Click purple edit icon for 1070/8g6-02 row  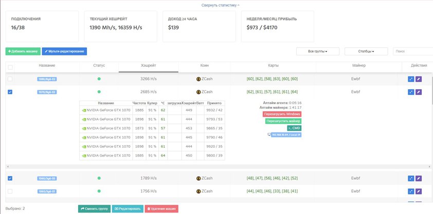pyautogui.click(x=419, y=92)
